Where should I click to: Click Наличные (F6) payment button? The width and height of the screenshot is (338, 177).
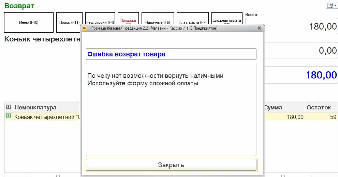[x=158, y=18]
